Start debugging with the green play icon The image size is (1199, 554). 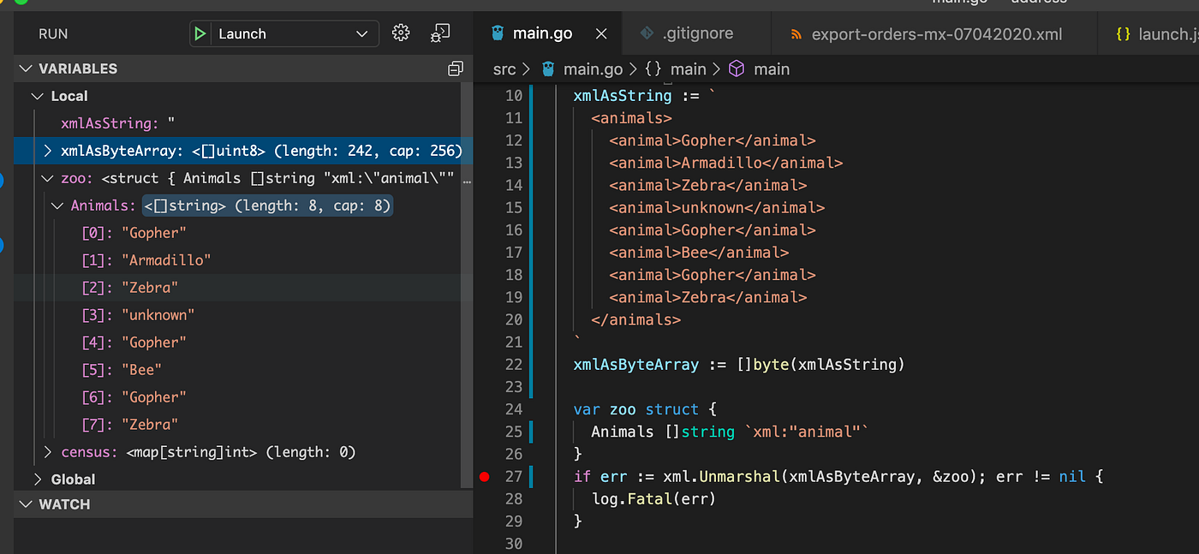(x=200, y=33)
